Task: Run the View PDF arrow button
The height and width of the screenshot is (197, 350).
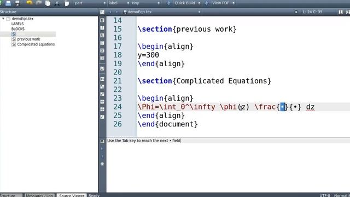Action: [x=206, y=3]
